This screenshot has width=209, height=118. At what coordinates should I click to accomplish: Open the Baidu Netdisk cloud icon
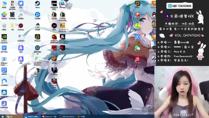click(x=21, y=15)
